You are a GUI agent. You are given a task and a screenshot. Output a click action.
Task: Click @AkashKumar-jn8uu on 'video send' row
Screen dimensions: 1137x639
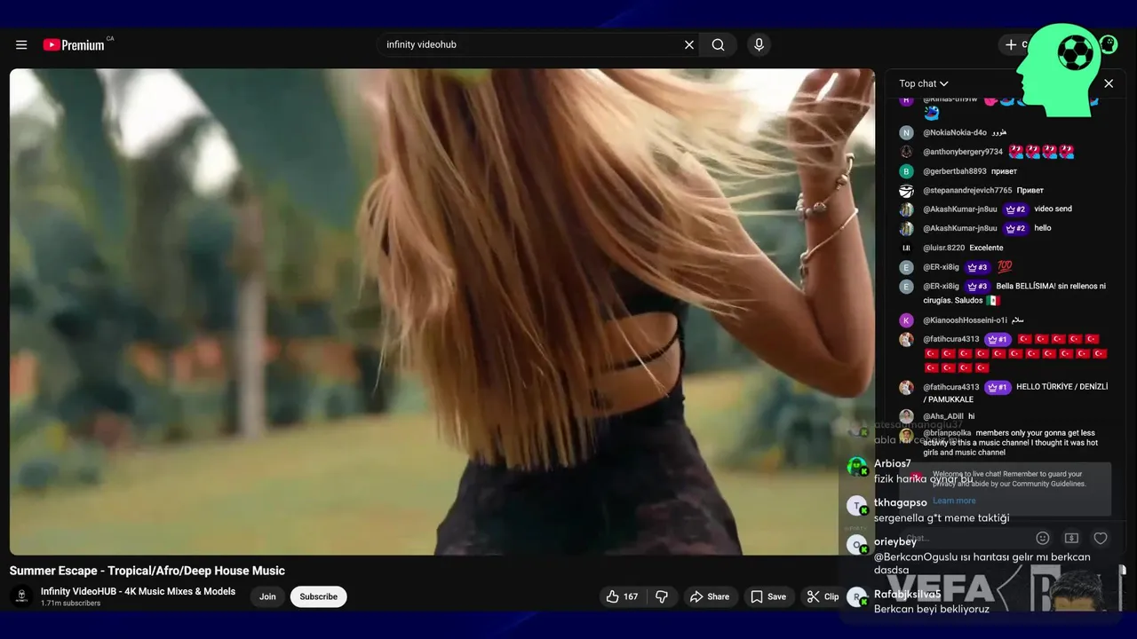(960, 209)
